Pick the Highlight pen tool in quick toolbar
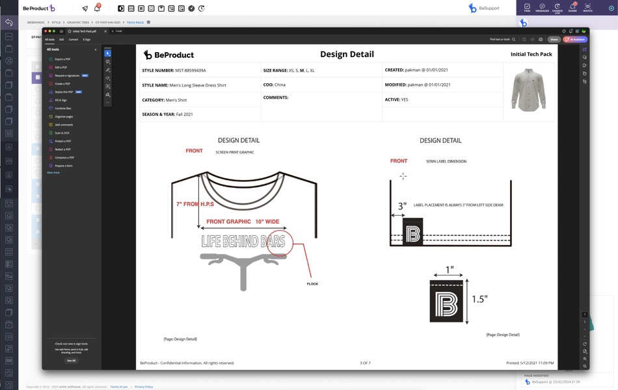The image size is (618, 390). click(x=107, y=70)
